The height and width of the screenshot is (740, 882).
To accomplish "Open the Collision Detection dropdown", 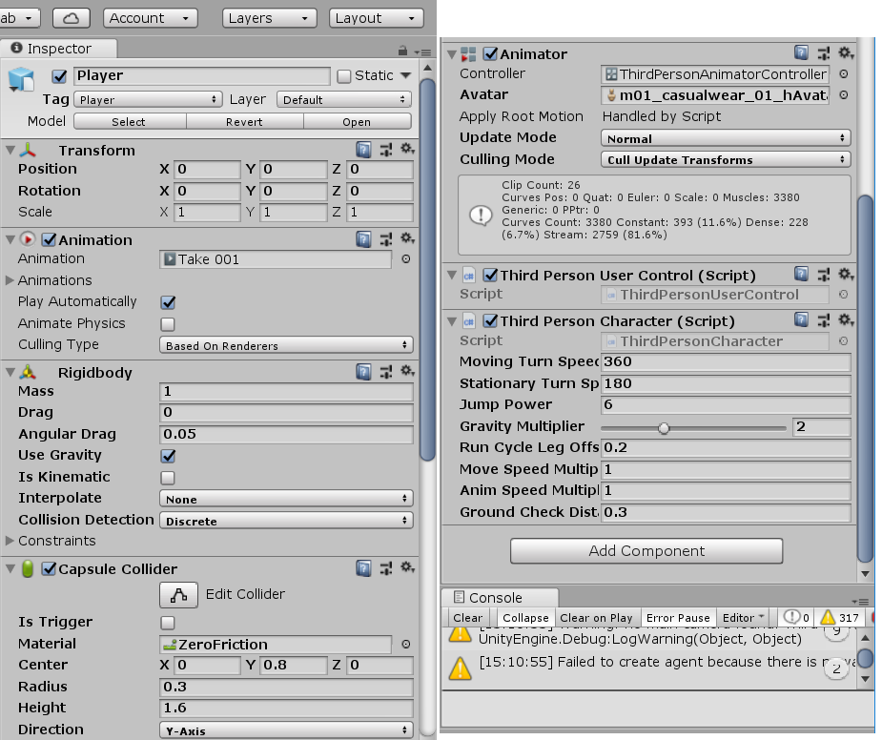I will click(286, 520).
